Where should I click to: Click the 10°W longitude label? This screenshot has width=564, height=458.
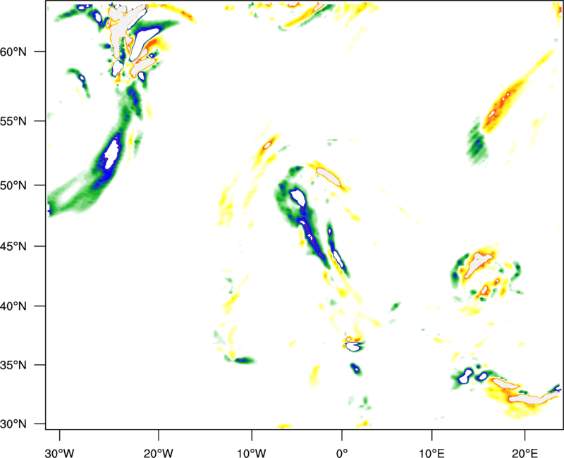(252, 453)
